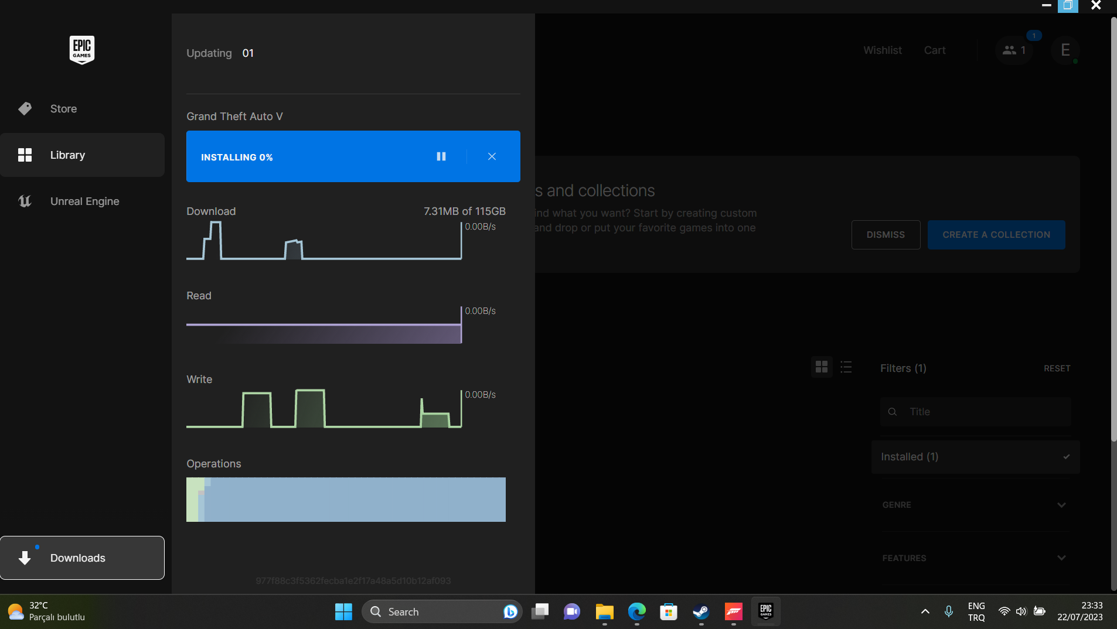Click Epic Games Launcher taskbar icon

(765, 612)
